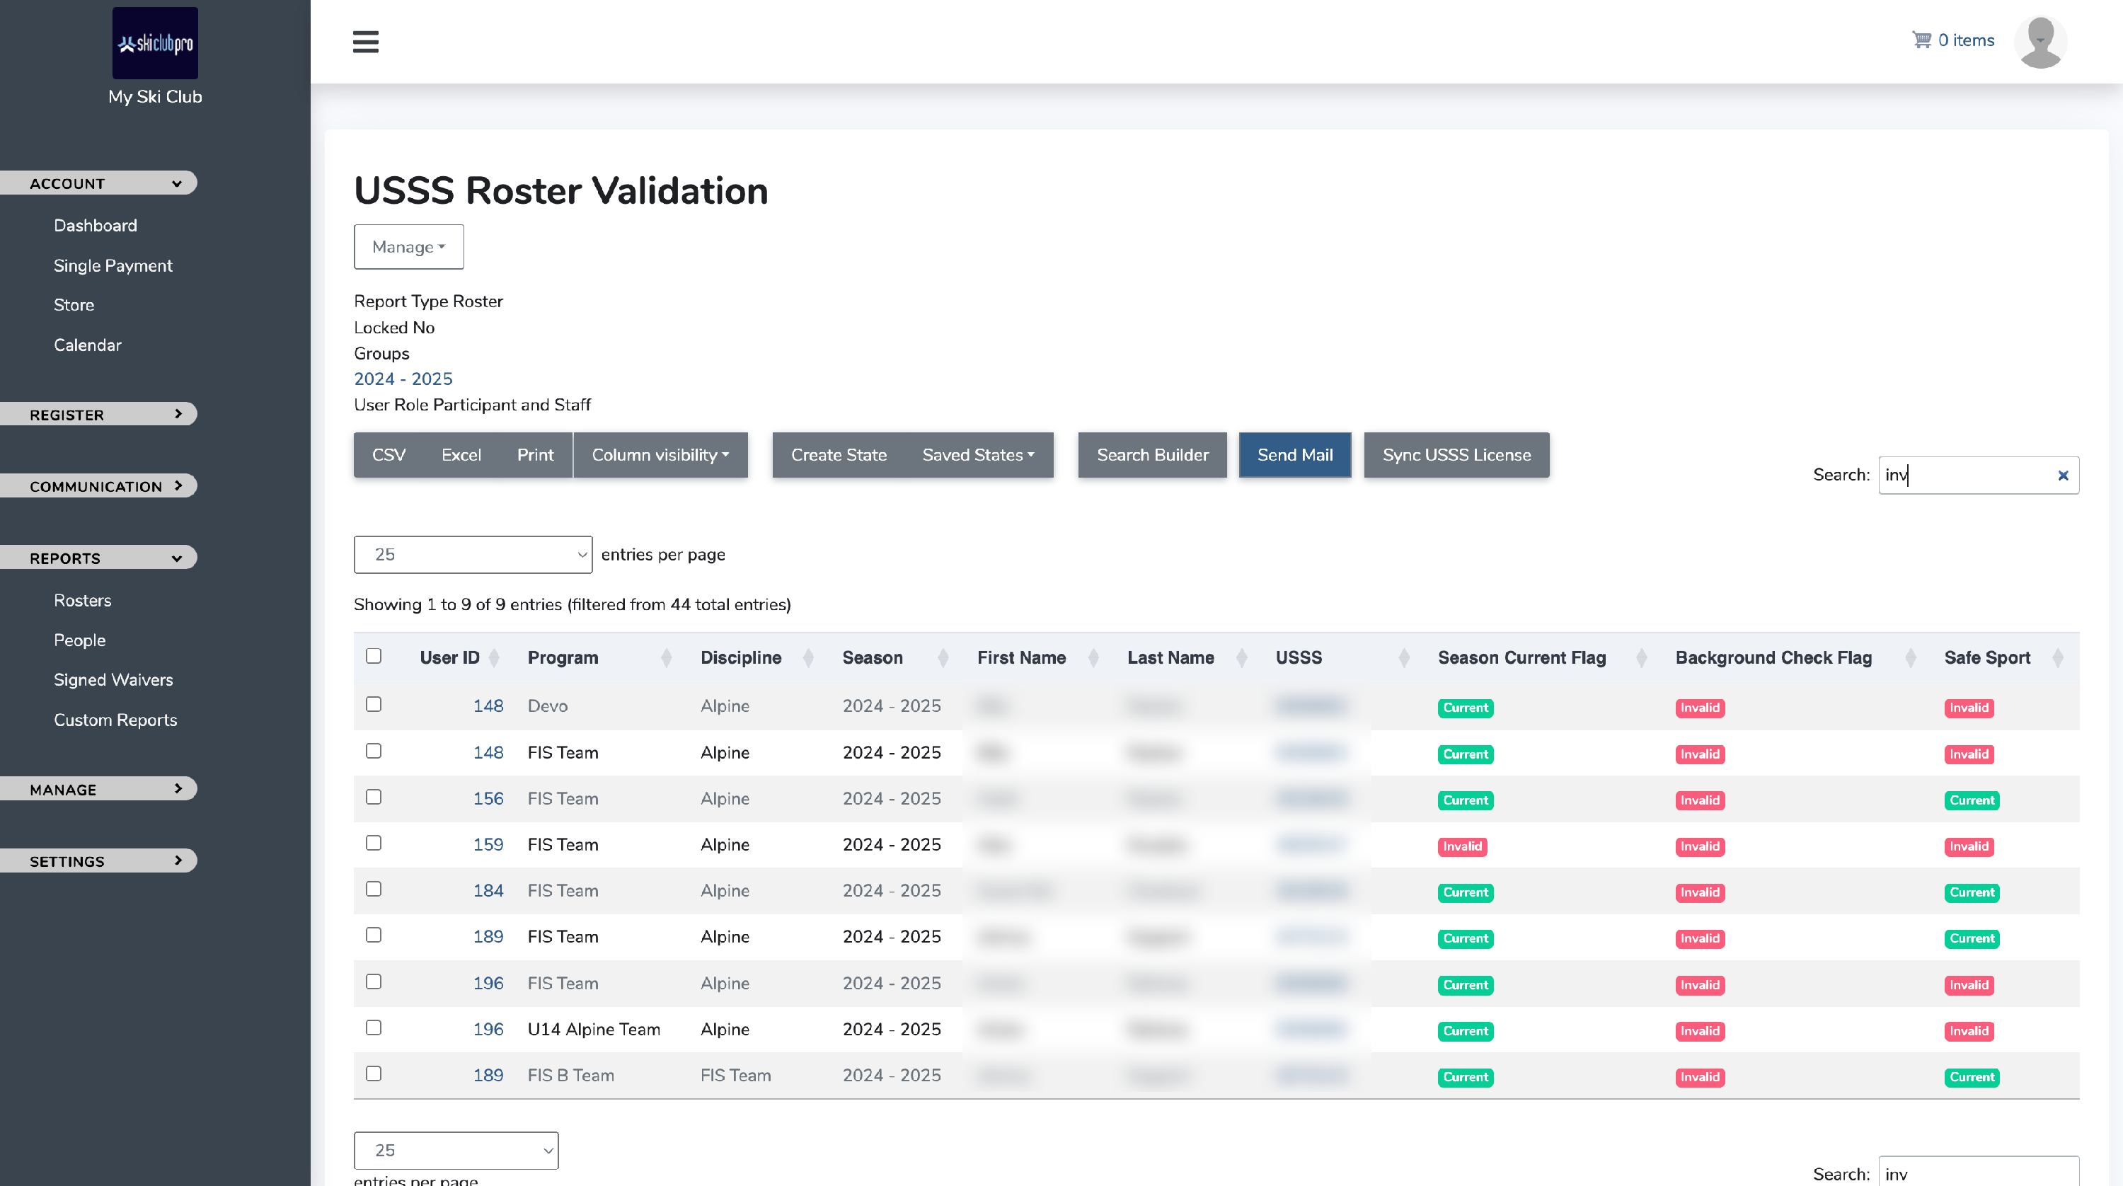Click the skiclubpro logo
This screenshot has height=1186, width=2123.
pyautogui.click(x=155, y=43)
